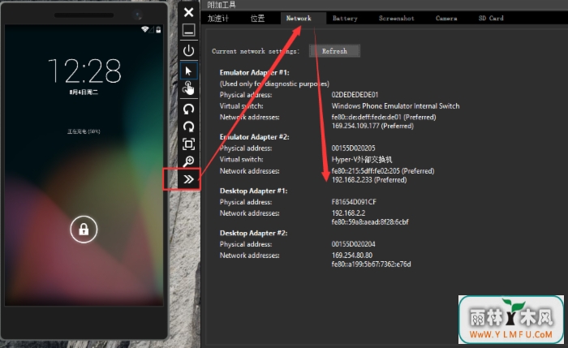Click the fit-to-screen icon
This screenshot has height=348, width=568.
(188, 144)
